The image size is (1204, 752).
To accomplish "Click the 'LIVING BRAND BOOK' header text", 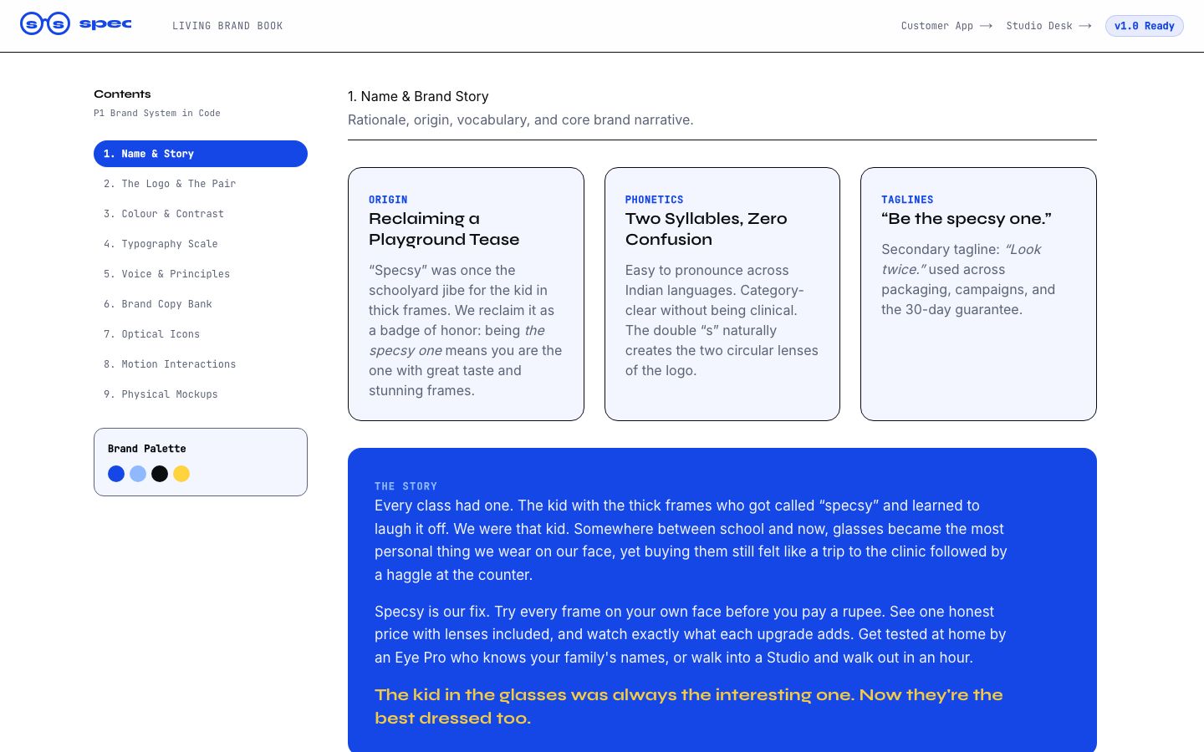I will click(227, 26).
